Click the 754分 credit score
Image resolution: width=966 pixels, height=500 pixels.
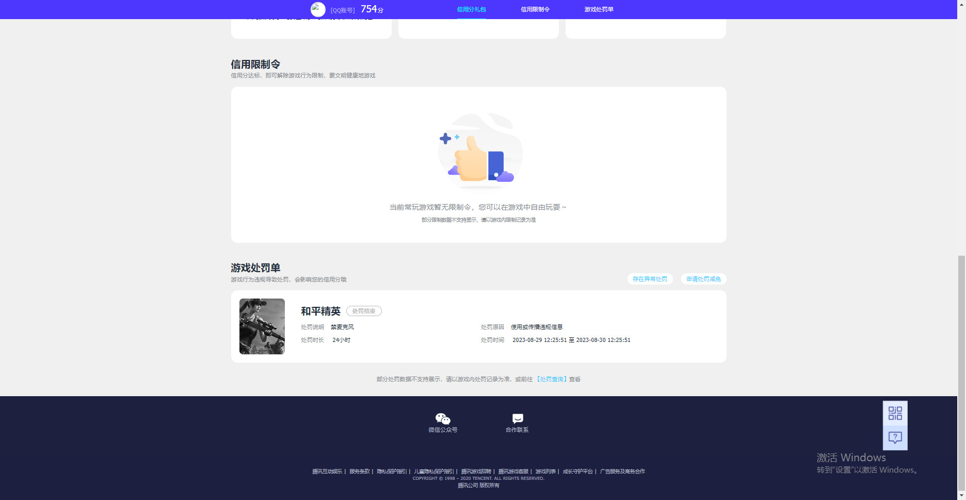pos(372,9)
